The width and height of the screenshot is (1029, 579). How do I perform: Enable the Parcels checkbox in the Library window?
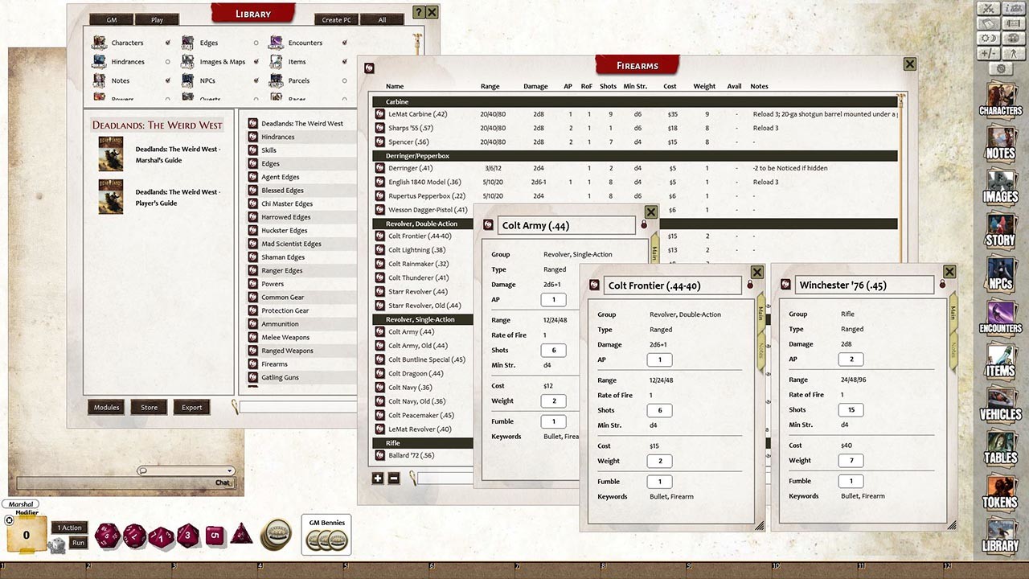pos(344,80)
